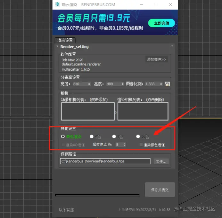
Task: Close the RENDERBUS.COM window
Action: click(x=170, y=5)
